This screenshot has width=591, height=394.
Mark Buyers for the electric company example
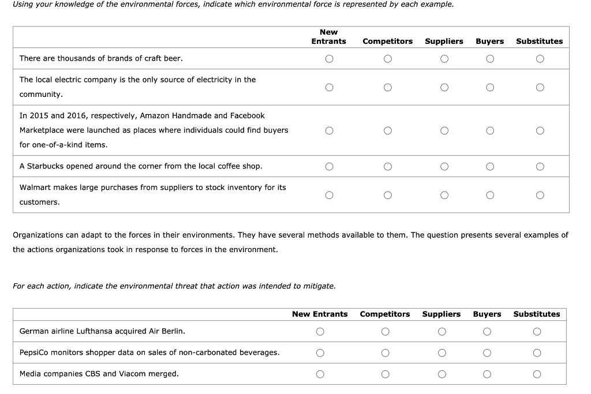[489, 87]
